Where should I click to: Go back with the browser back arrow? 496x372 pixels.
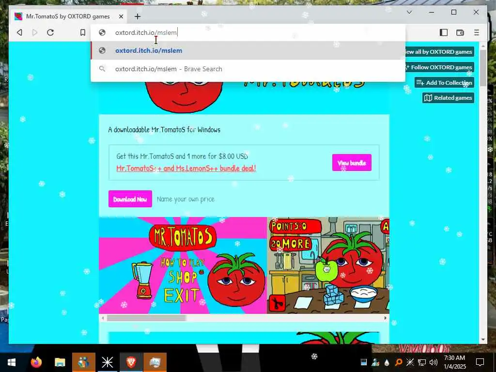(19, 32)
